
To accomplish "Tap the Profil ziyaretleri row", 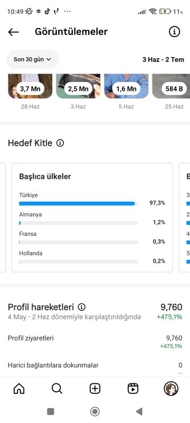I will 95,342.
